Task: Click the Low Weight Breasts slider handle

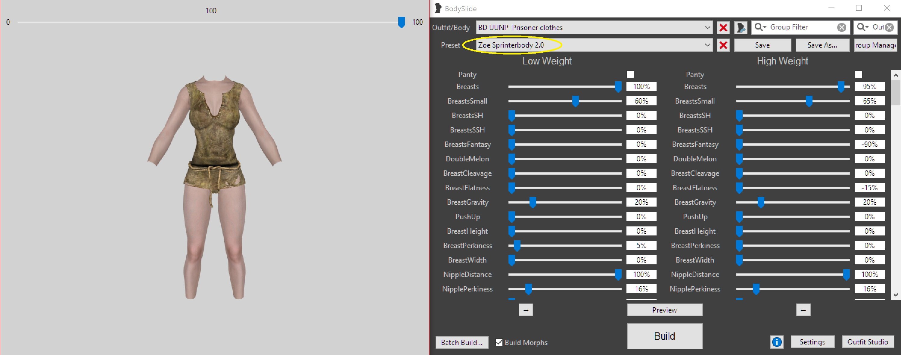Action: [618, 87]
